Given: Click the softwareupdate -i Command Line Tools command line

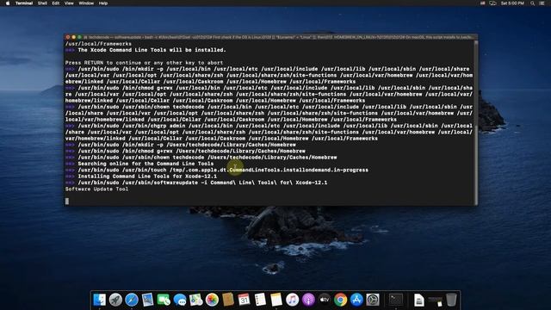Looking at the screenshot, I should pos(202,183).
